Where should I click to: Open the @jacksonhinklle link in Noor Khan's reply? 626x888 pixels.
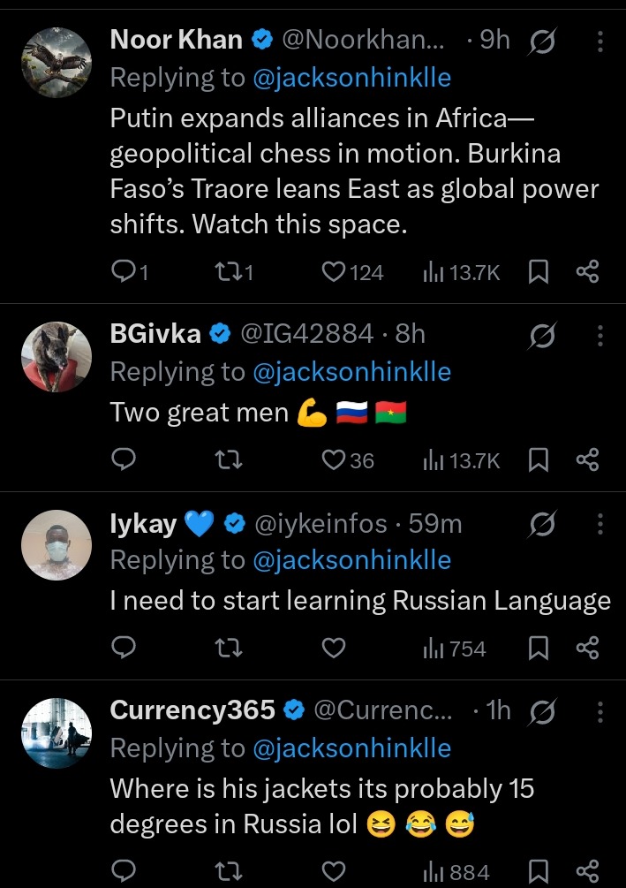pyautogui.click(x=351, y=78)
